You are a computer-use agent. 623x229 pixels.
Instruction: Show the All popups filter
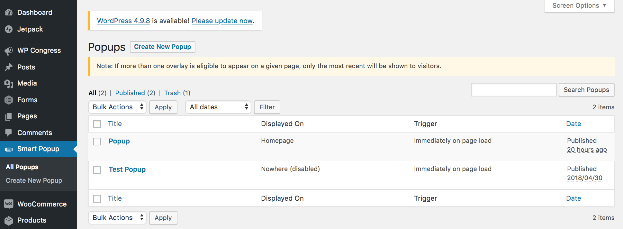tap(93, 93)
